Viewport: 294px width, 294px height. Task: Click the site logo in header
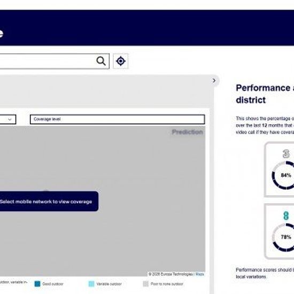[x=1, y=33]
